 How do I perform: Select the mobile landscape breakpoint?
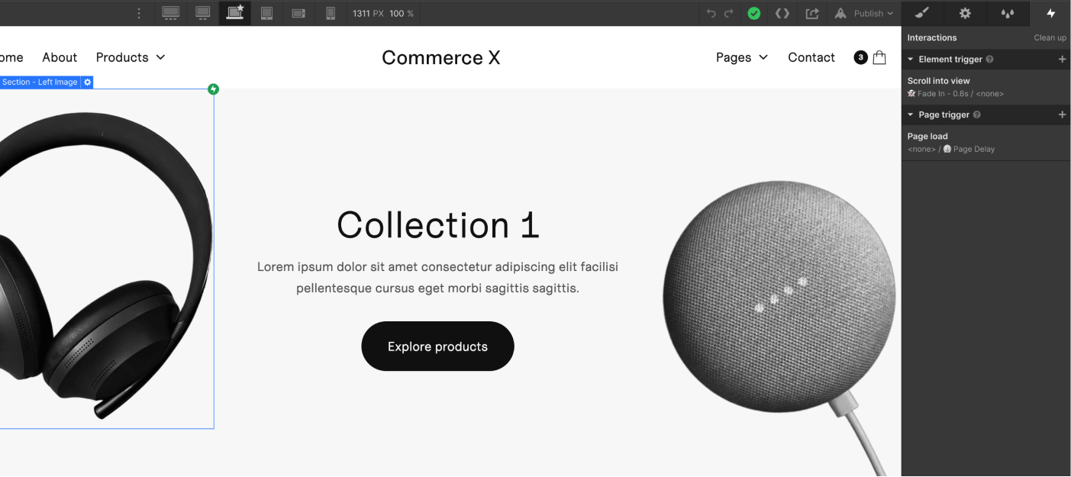pos(298,13)
